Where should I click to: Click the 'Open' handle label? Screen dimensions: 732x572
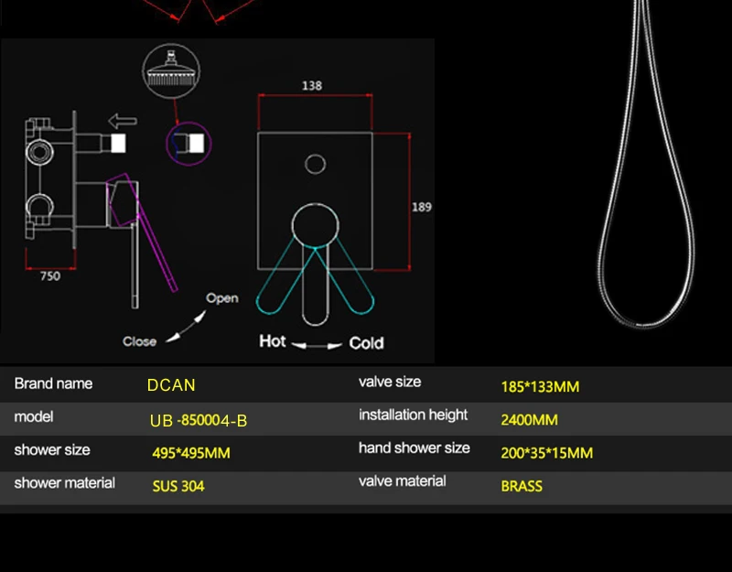(x=222, y=298)
